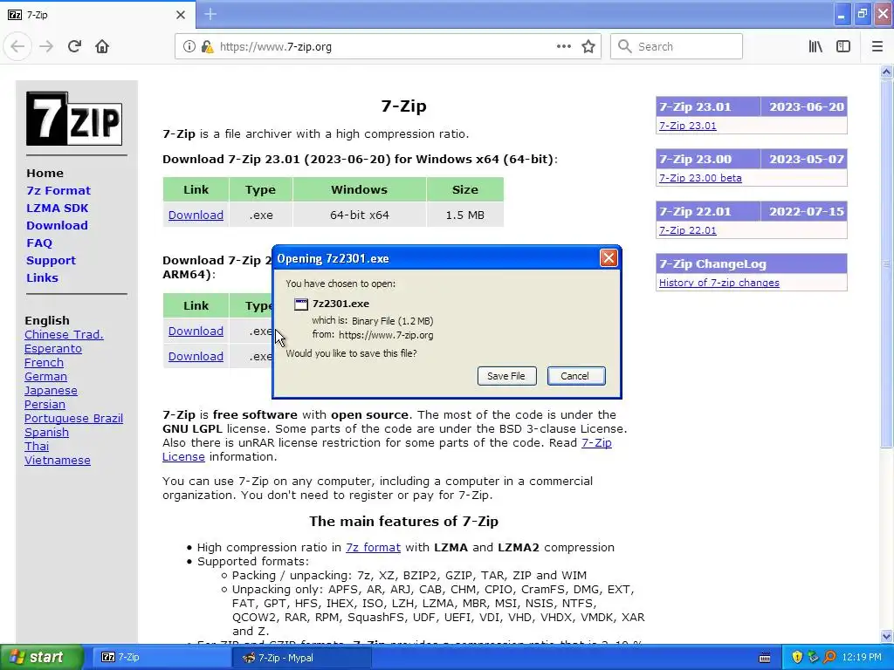Image resolution: width=894 pixels, height=670 pixels.
Task: Switch language to Vietnamese
Action: pos(58,461)
